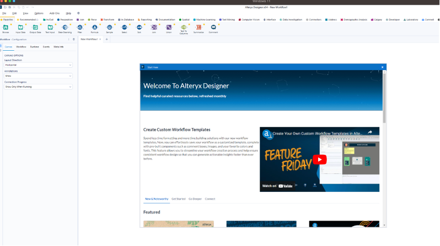Play the Feature Friday YouTube video

(x=319, y=159)
